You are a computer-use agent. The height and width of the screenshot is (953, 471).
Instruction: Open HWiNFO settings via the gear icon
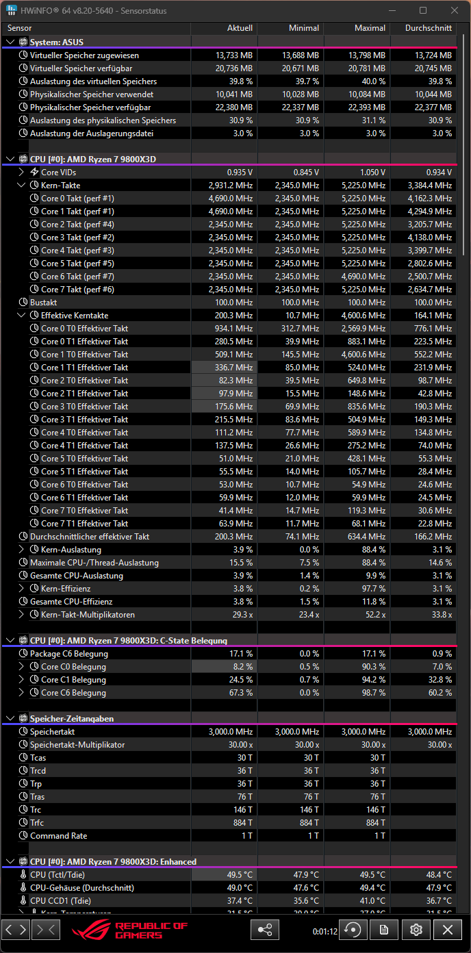tap(416, 930)
